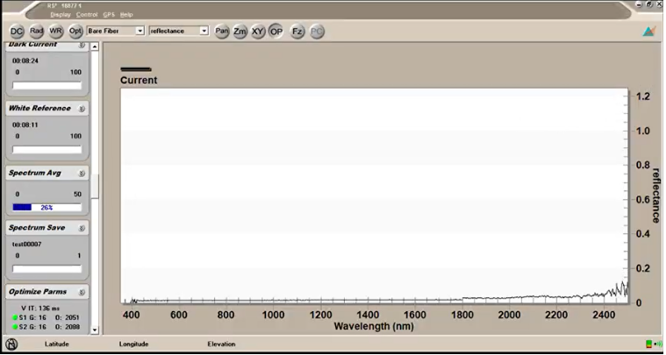Open the reflectance mode dropdown
This screenshot has width=666, height=355.
pos(179,31)
